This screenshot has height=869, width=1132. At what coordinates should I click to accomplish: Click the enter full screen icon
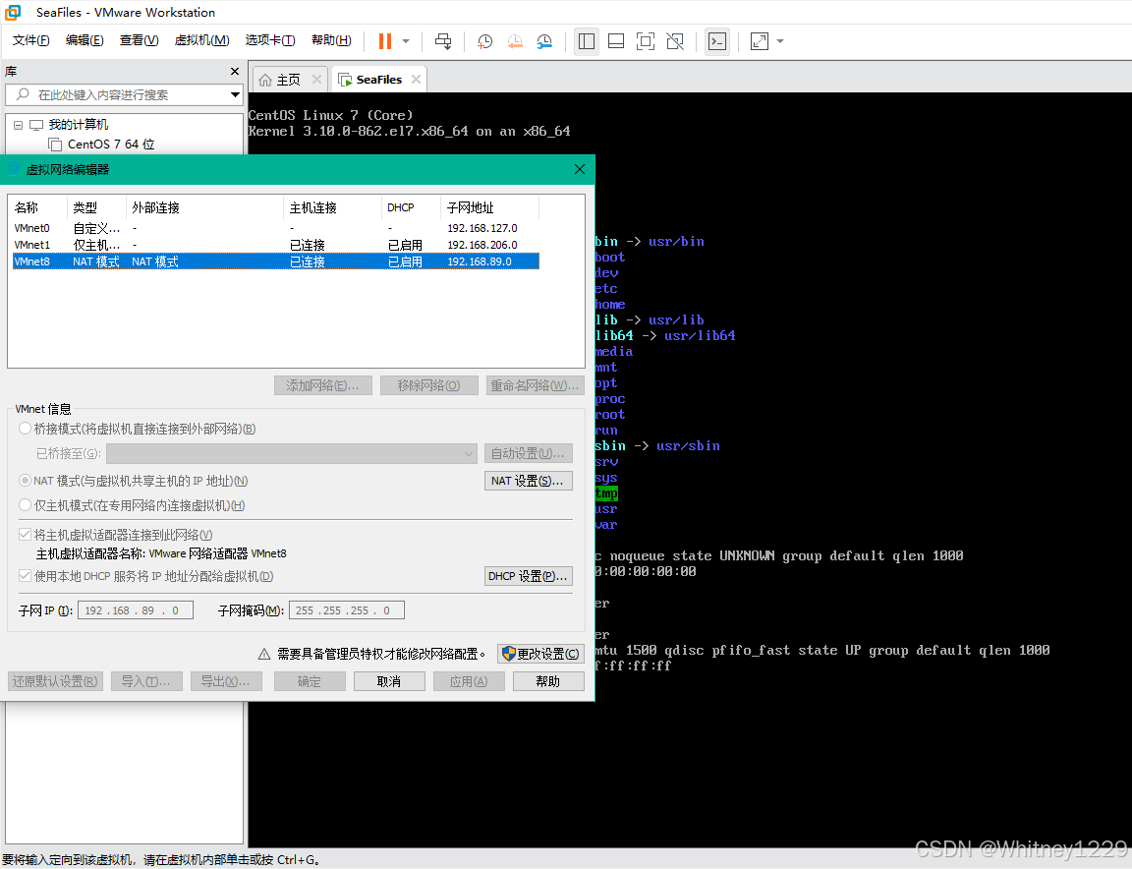coord(646,41)
